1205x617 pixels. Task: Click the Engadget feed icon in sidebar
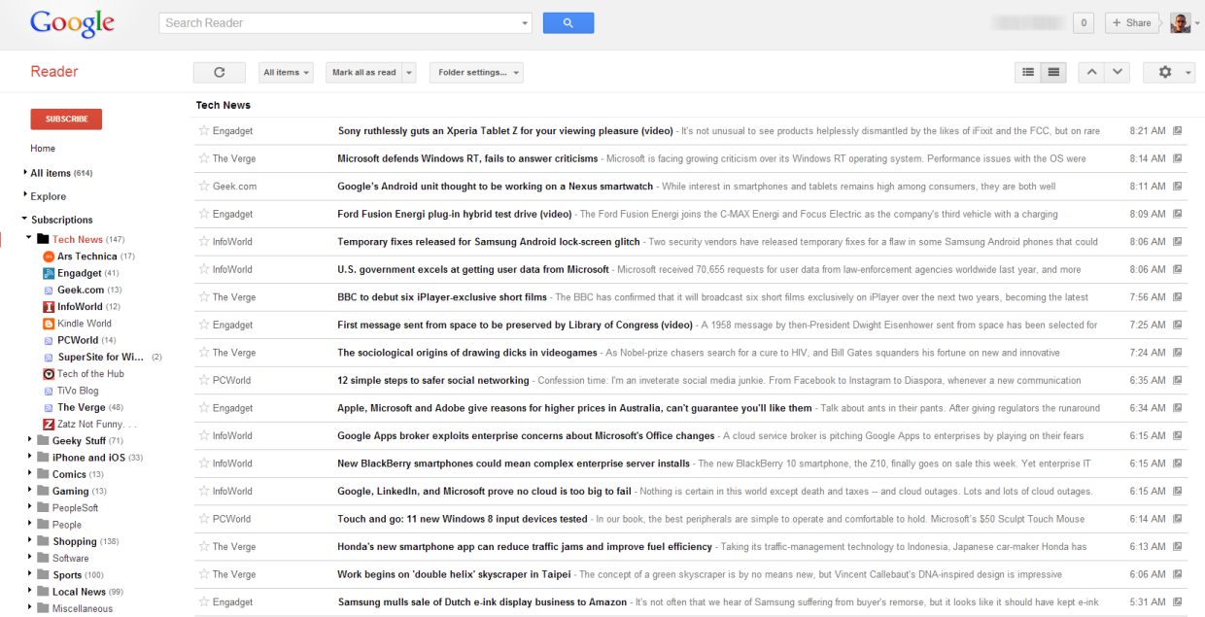(x=49, y=273)
